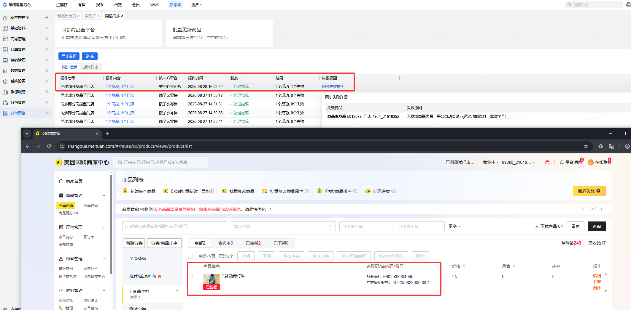Open 平台消息 notification bell

tap(562, 162)
